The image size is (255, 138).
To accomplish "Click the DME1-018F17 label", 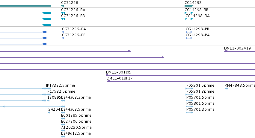I will (120, 78).
